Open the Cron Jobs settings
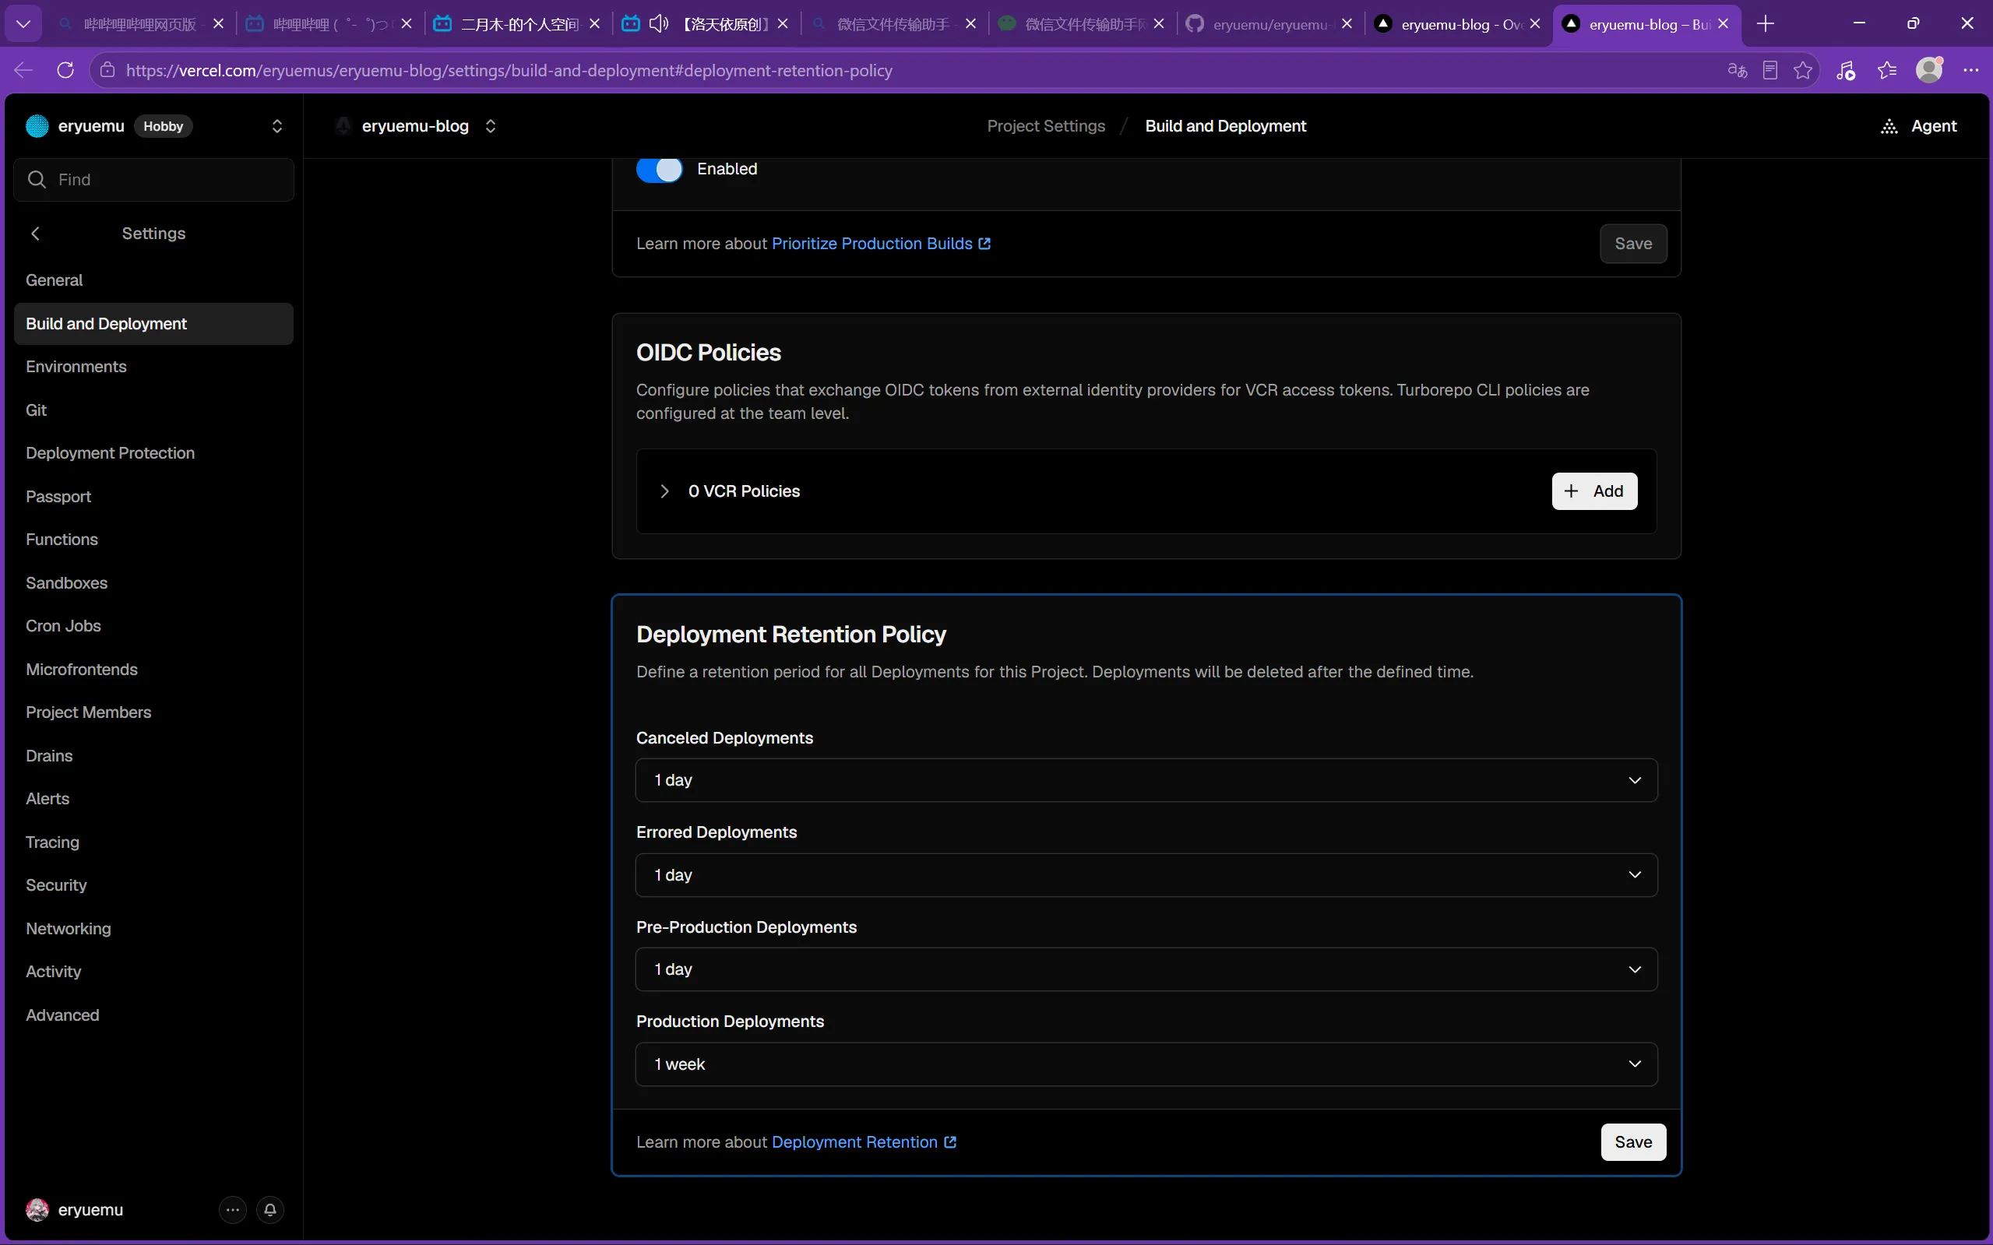This screenshot has width=1993, height=1245. tap(153, 626)
